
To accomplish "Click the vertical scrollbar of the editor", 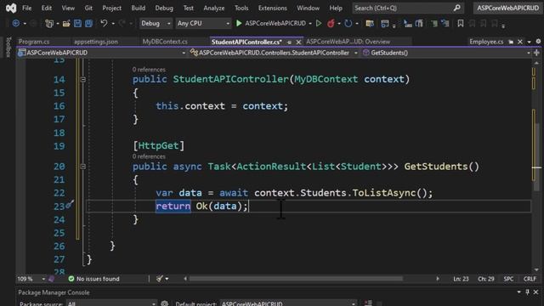I will click(536, 156).
